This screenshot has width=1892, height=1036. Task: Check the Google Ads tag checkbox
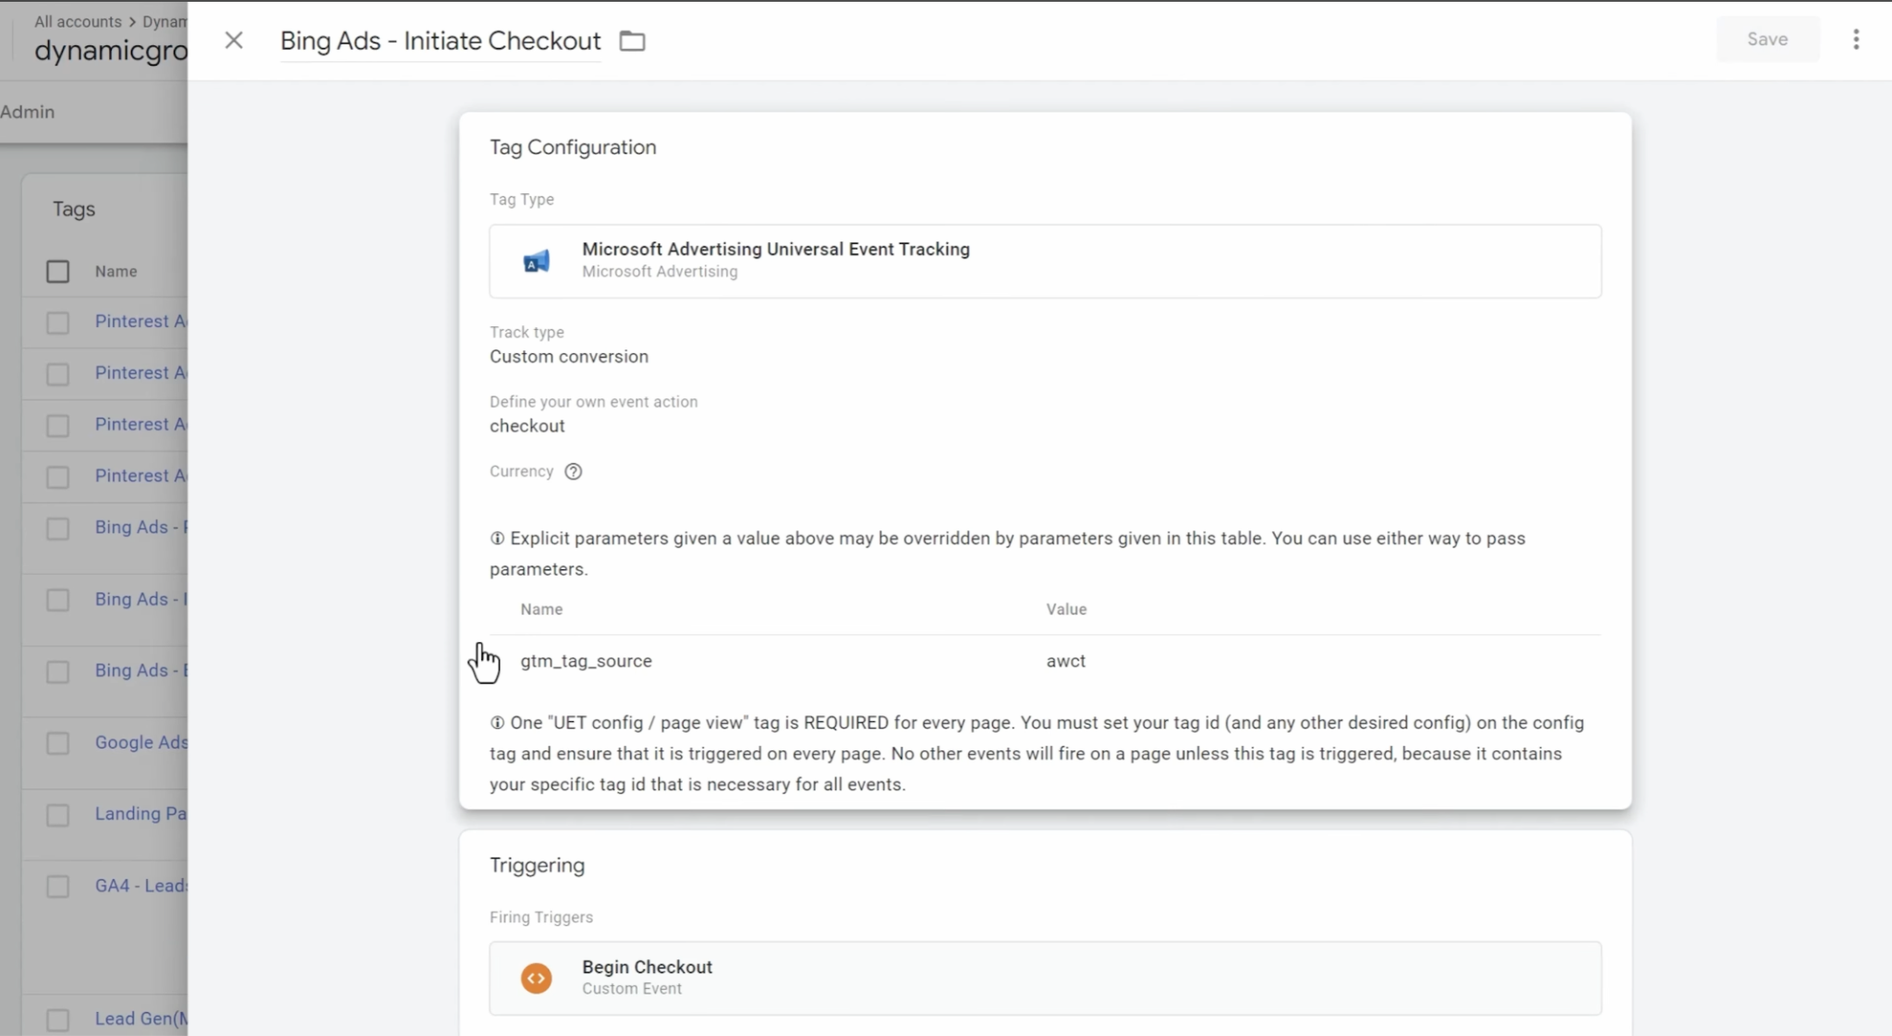(57, 743)
